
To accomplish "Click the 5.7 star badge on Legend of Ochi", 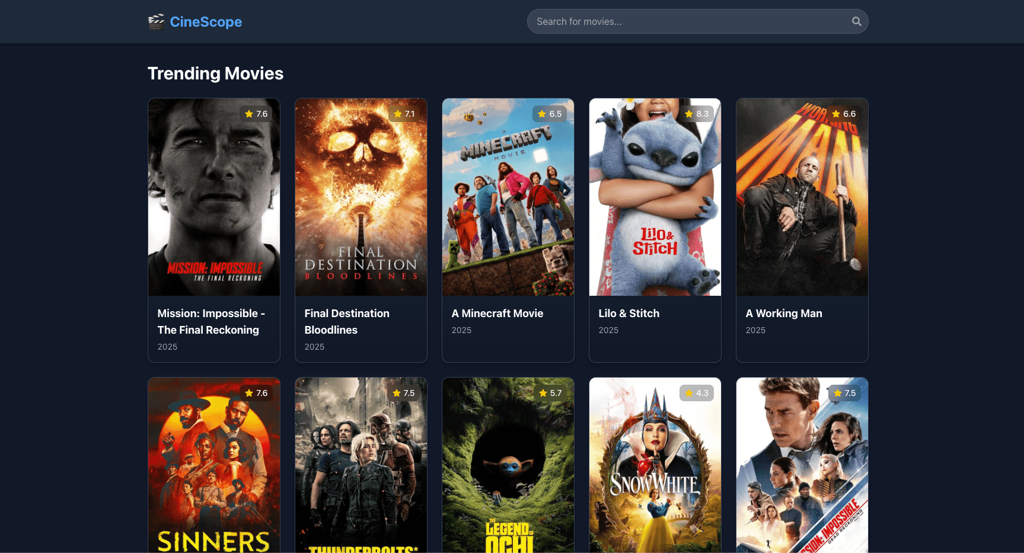I will (550, 393).
